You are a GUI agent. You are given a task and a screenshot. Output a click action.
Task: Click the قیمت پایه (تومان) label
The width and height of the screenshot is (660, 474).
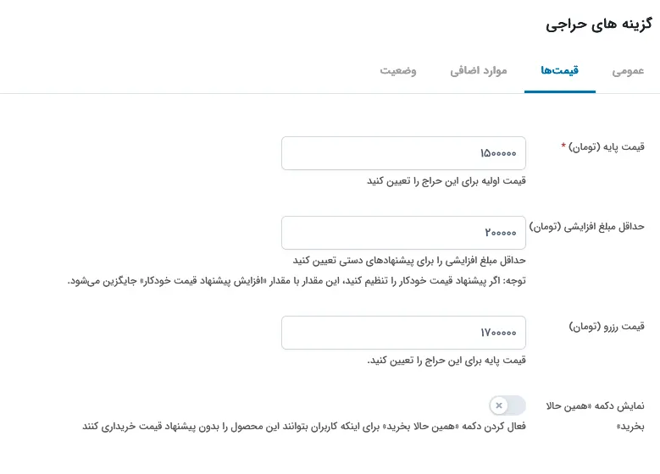[607, 146]
